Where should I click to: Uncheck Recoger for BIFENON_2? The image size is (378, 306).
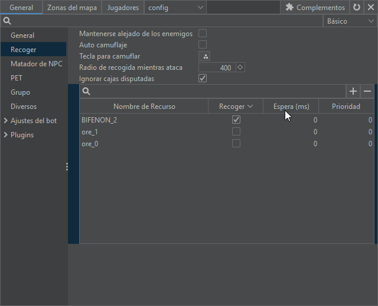click(x=236, y=120)
